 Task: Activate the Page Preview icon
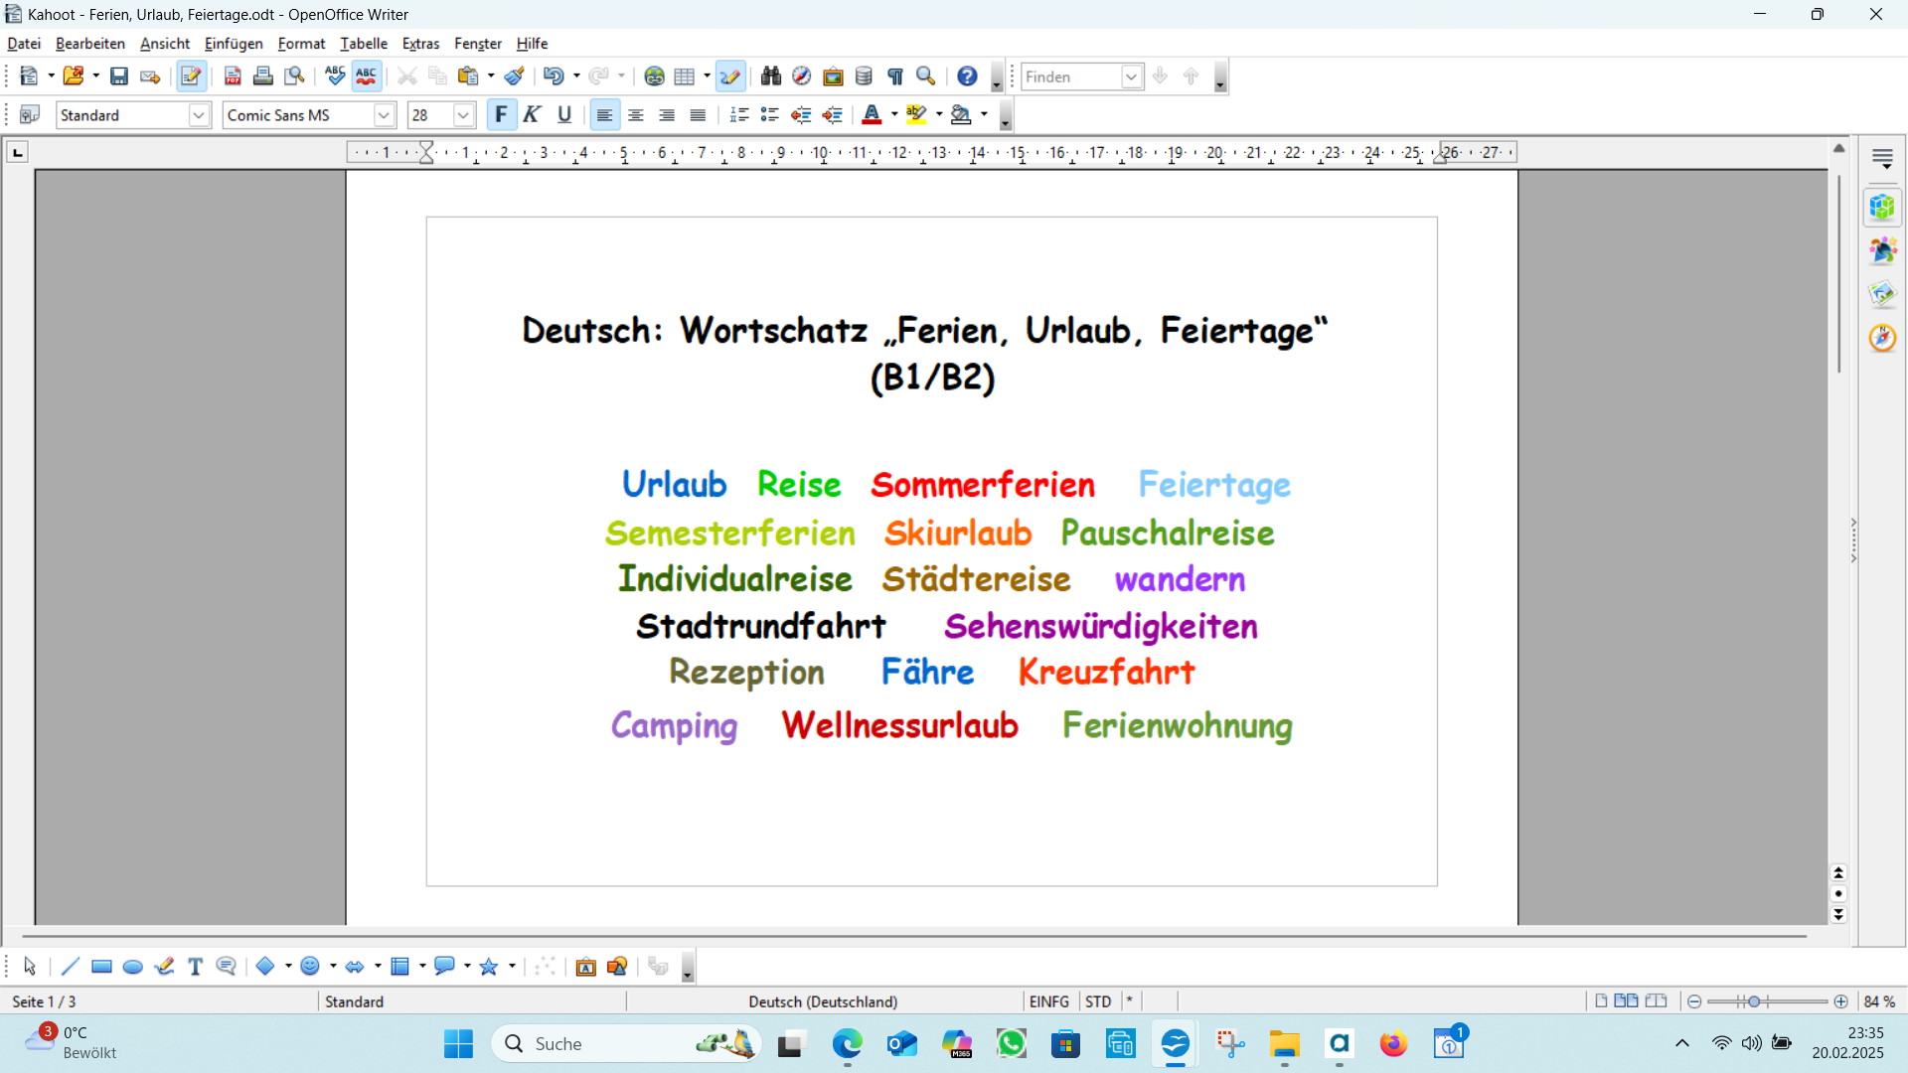click(294, 76)
